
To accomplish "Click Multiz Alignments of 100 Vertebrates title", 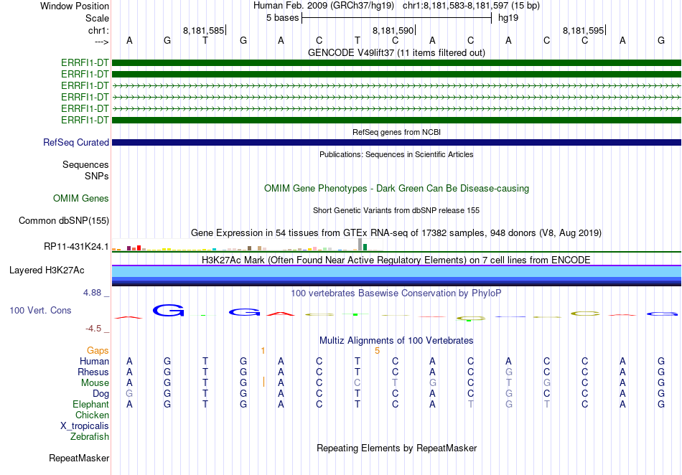I will (396, 340).
